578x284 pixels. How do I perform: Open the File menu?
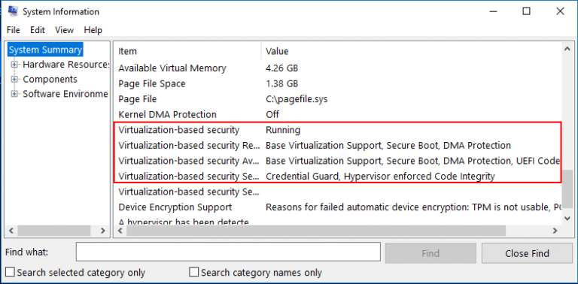click(x=14, y=30)
